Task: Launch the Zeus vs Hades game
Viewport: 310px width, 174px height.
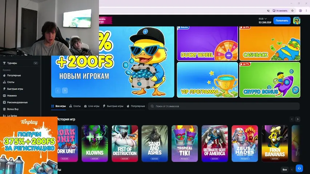Action: [245, 144]
